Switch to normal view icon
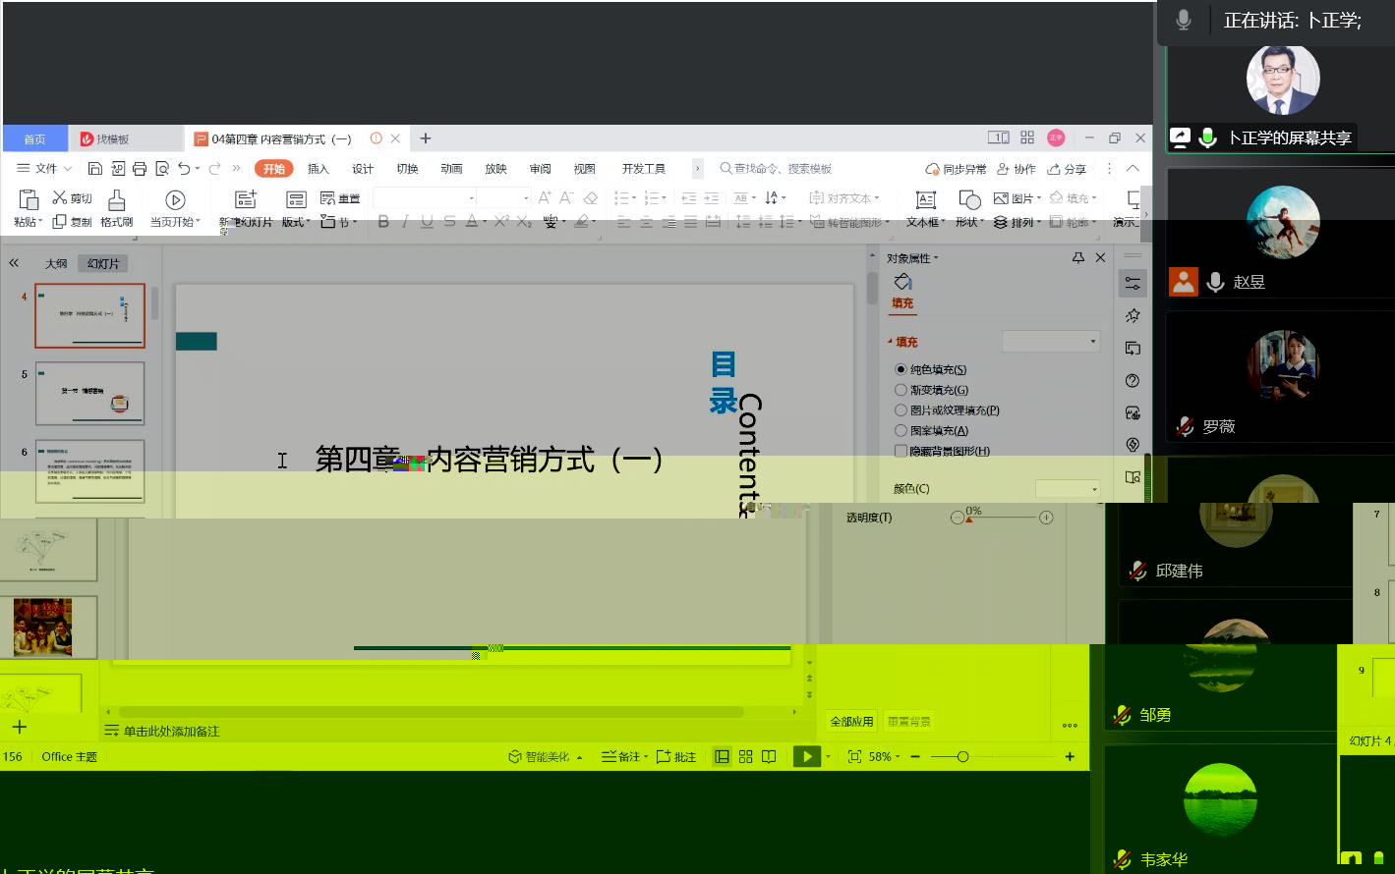 (723, 757)
